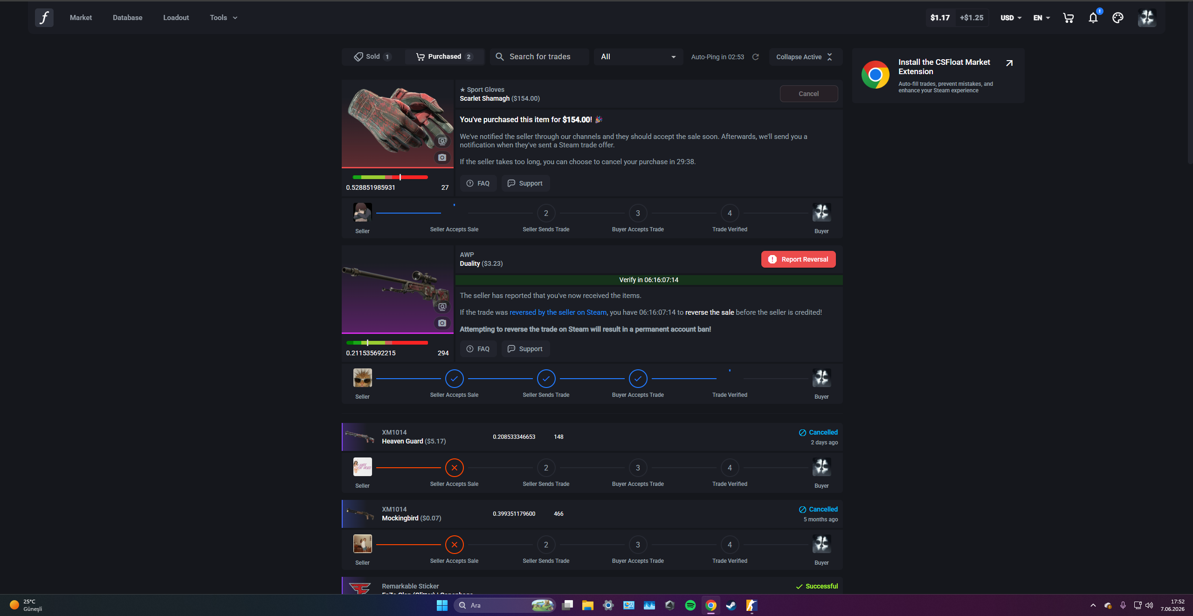Click the $1.17 account balance
Screen dimensions: 1193x616
940,18
